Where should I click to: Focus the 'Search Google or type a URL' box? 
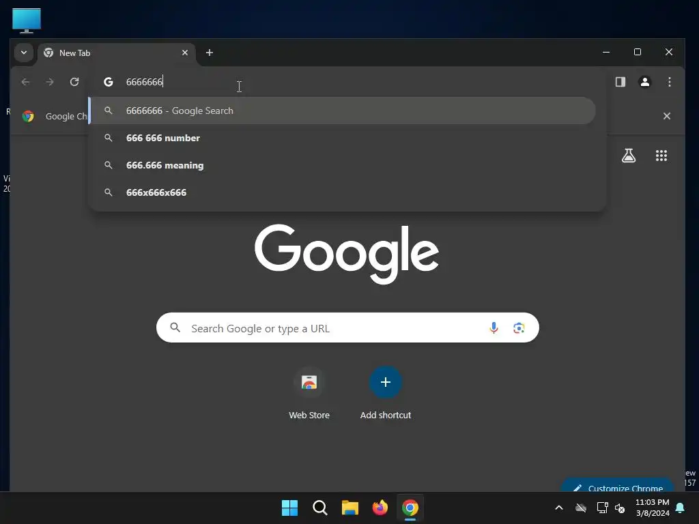[x=347, y=328]
